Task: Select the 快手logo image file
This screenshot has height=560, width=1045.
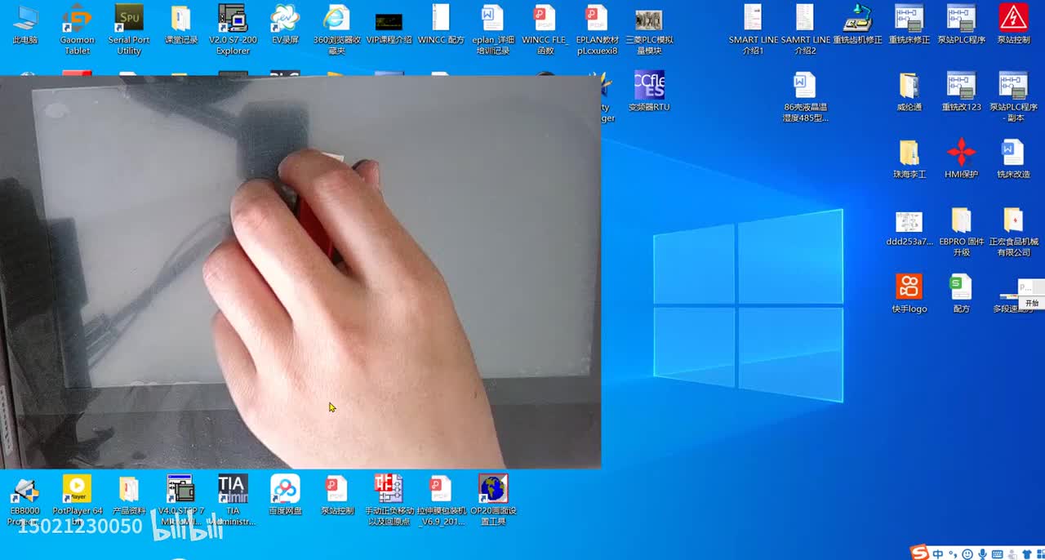Action: tap(909, 294)
